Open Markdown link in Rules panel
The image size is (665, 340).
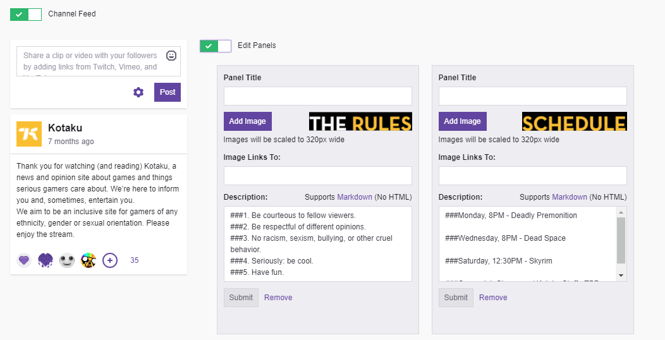(355, 197)
